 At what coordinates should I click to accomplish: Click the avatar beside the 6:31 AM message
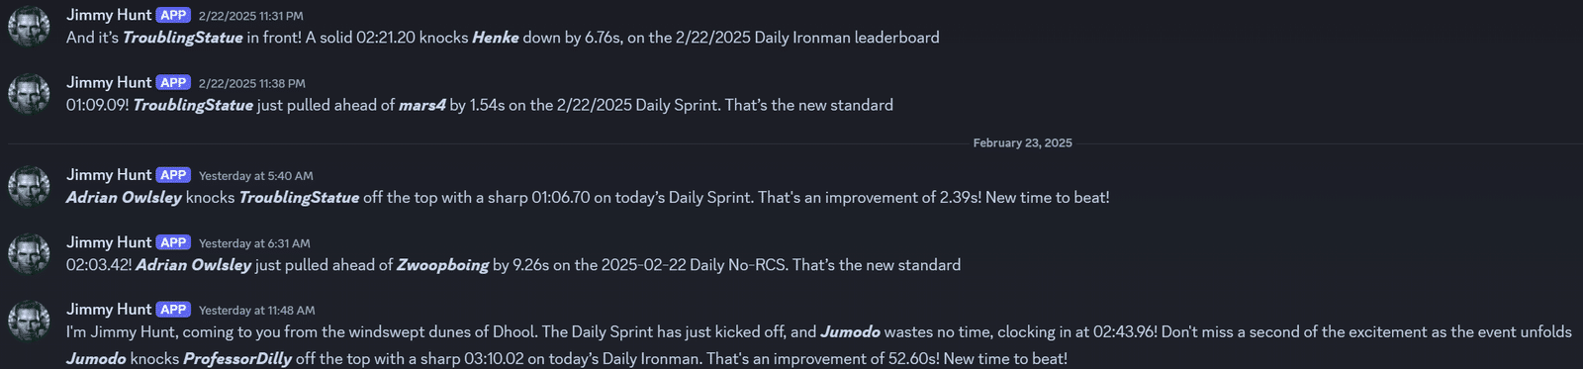click(29, 253)
